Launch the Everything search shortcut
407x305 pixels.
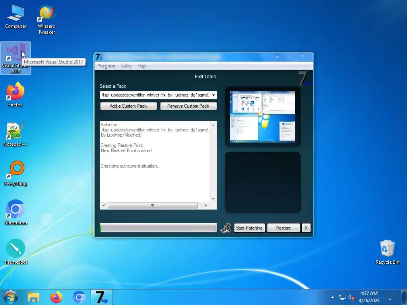pos(16,173)
